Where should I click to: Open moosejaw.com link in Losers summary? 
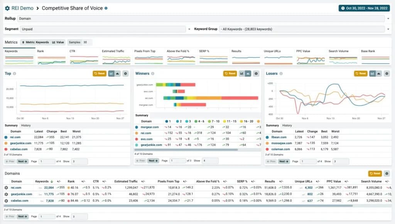click(281, 143)
